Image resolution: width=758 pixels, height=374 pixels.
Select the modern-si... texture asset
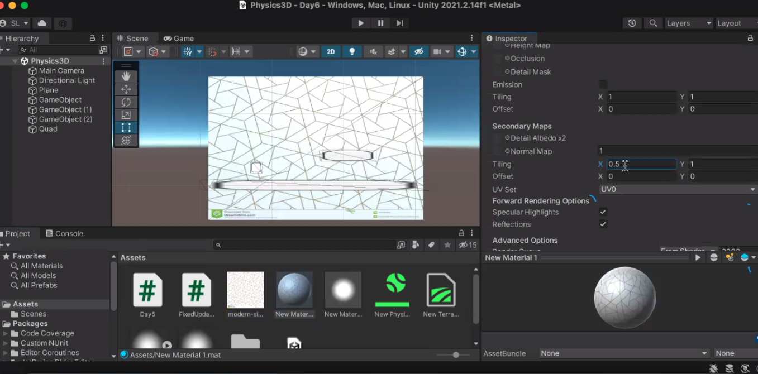click(245, 295)
